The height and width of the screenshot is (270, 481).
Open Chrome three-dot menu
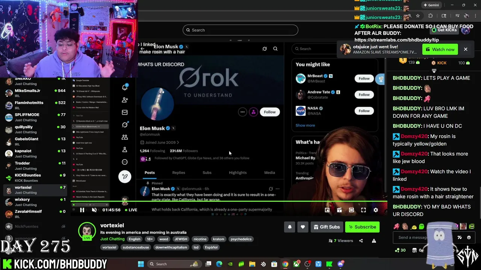pos(476,16)
